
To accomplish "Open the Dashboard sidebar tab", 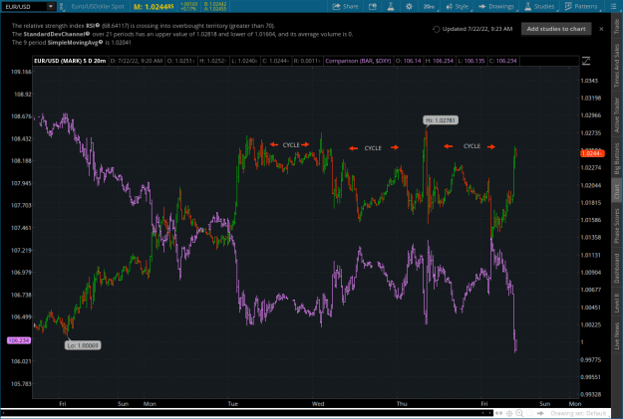I will (x=617, y=268).
